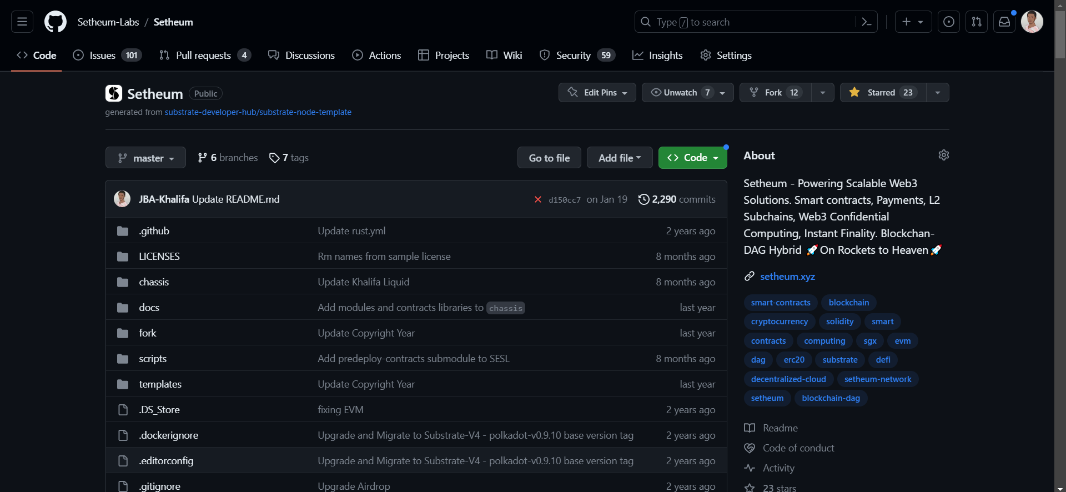
Task: Click the Go to file button
Action: point(549,158)
